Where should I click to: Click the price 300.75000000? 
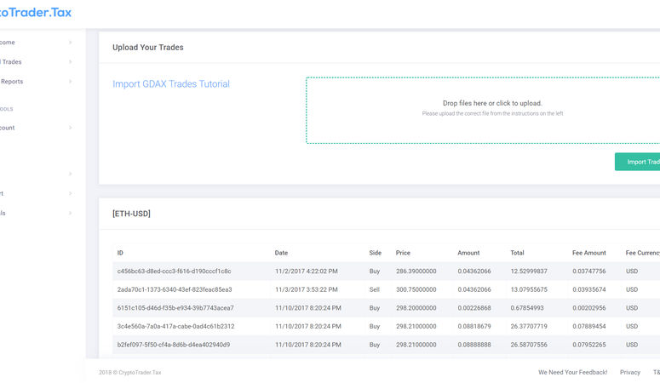coord(416,289)
